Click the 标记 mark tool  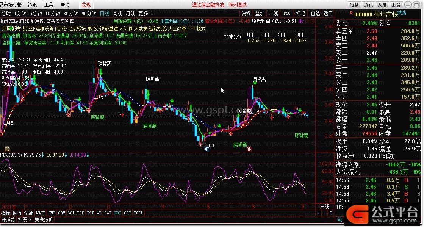(300, 13)
